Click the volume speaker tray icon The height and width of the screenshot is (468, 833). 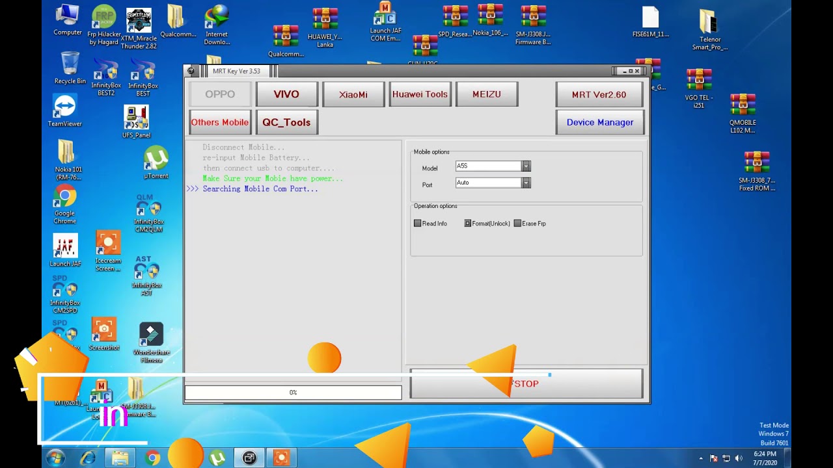click(x=739, y=458)
